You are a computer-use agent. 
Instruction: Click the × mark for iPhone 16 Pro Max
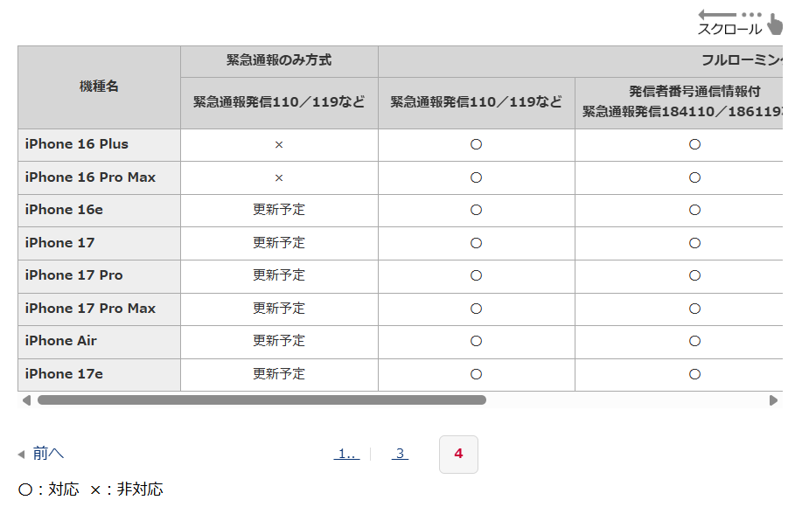(279, 177)
